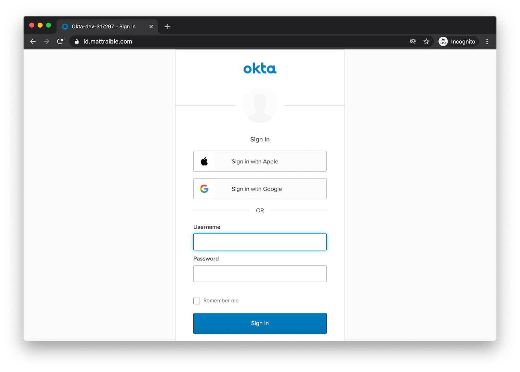Select the Okta-dev-317297 Sign In tab
Screen dimensions: 520x372
click(103, 27)
